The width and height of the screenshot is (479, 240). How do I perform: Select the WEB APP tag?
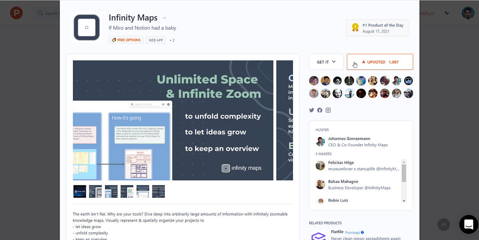click(x=156, y=40)
